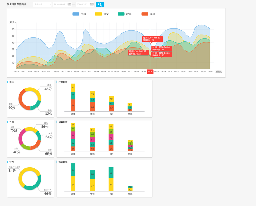Select the 90 orange segment in 主科比较 最棒 bar
Image resolution: width=256 pixels, height=206 pixels.
point(73,105)
